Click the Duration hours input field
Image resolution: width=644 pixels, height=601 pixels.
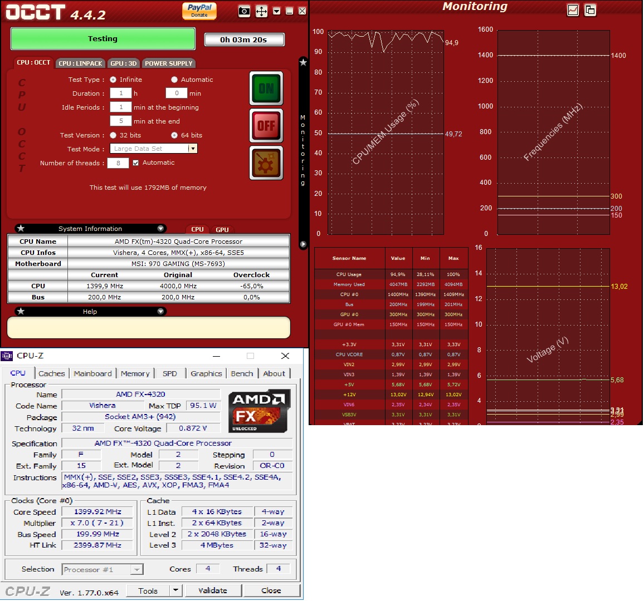tap(121, 93)
